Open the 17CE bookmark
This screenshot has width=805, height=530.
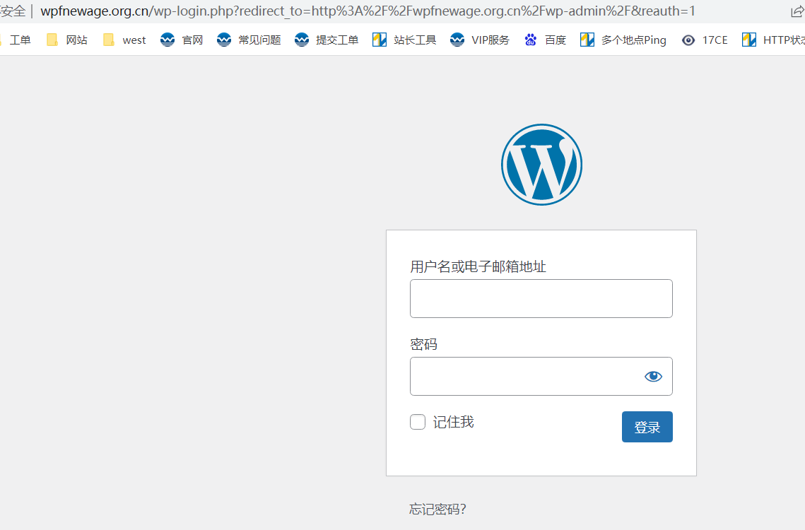pyautogui.click(x=705, y=40)
